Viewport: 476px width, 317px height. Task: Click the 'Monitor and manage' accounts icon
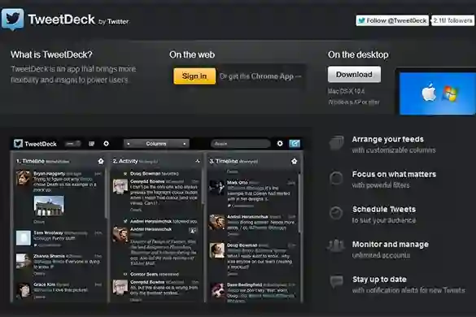tap(336, 246)
